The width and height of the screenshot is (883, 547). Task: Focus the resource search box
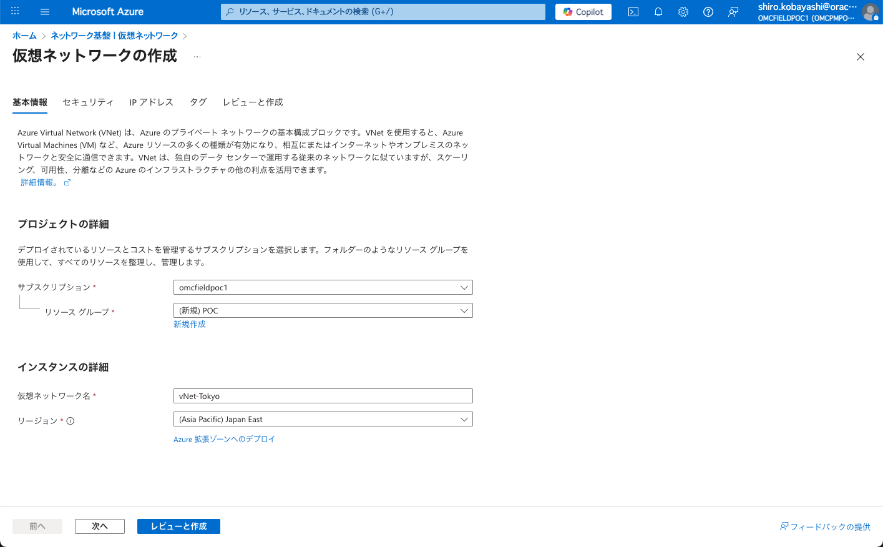[383, 12]
